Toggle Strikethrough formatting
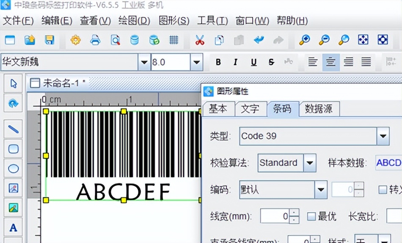The image size is (402, 243). pos(271,62)
